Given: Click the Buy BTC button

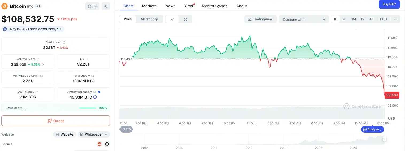Looking at the screenshot, I should [389, 4].
